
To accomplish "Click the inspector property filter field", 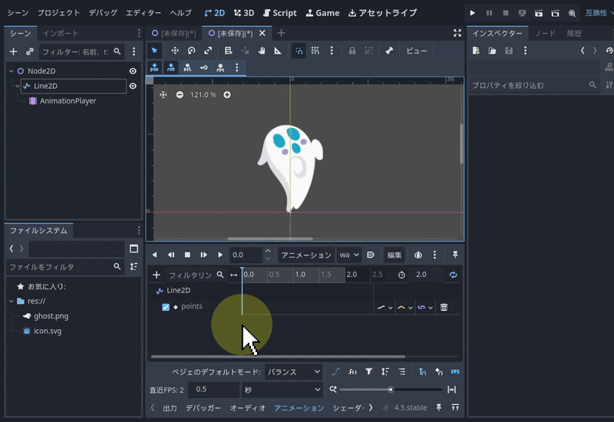I will coord(533,85).
